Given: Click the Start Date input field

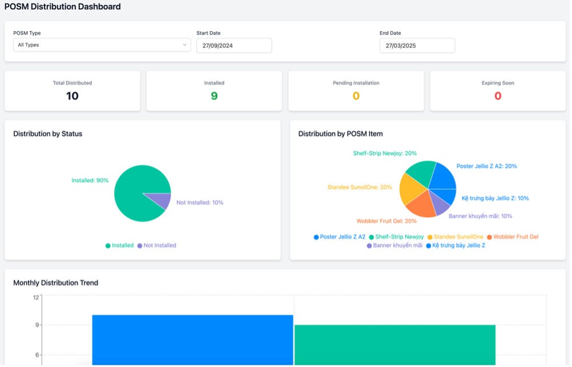Looking at the screenshot, I should pos(234,46).
